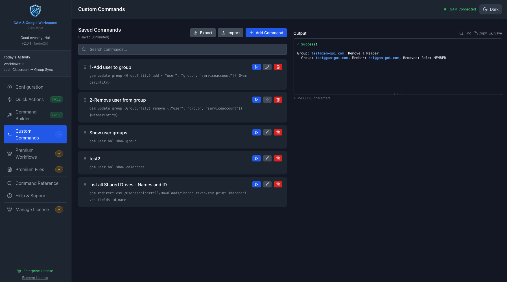Screen dimensions: 507x282
Task: Click the GAM shield logo
Action: pyautogui.click(x=35, y=11)
